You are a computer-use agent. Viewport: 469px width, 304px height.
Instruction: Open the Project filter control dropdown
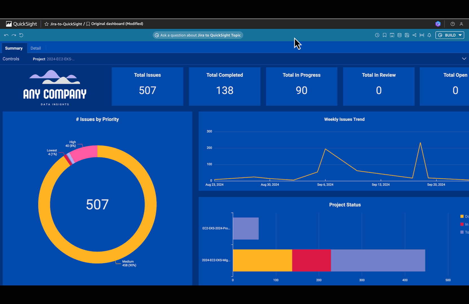click(x=54, y=59)
